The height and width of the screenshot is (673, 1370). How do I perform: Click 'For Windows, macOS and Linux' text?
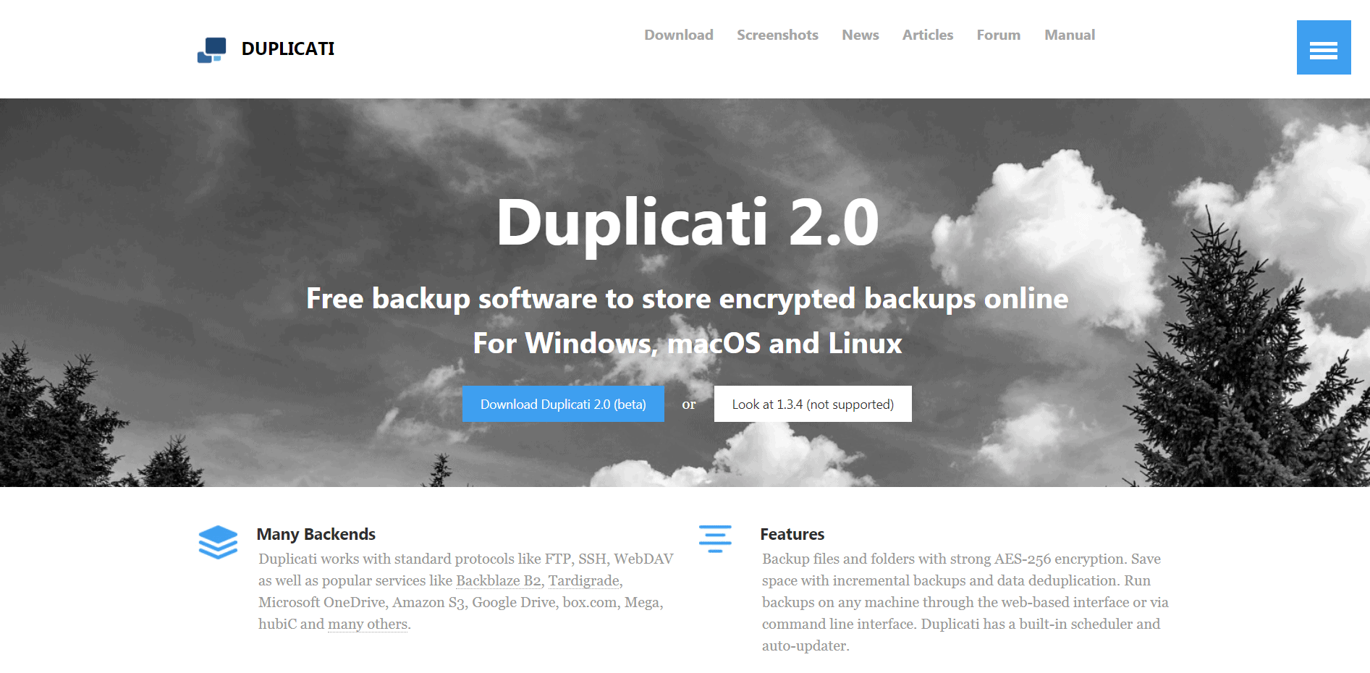click(x=688, y=343)
